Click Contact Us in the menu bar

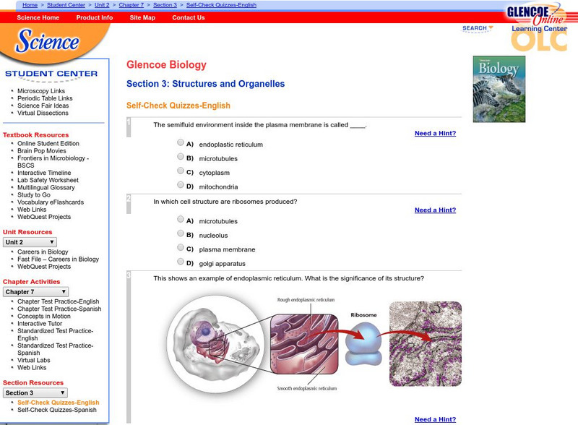(x=189, y=17)
